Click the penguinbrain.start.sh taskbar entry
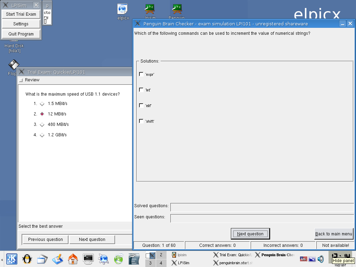Image resolution: width=356 pixels, height=267 pixels. point(233,263)
